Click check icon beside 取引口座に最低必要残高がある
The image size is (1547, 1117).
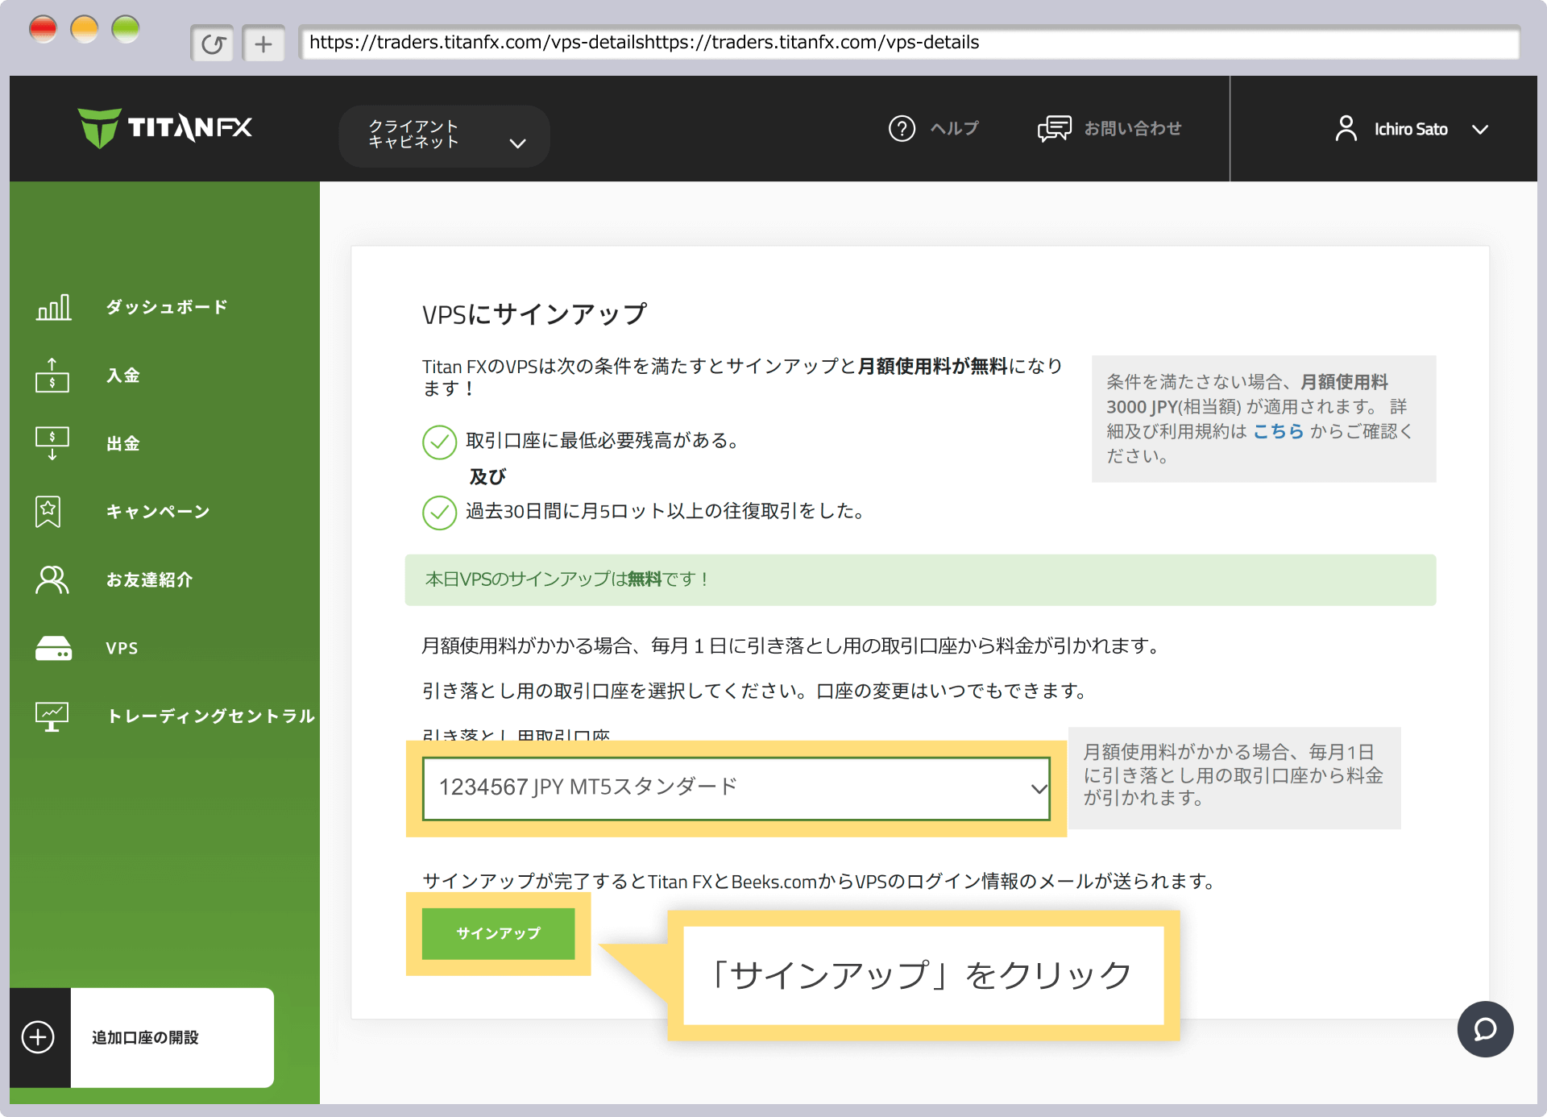click(x=439, y=442)
